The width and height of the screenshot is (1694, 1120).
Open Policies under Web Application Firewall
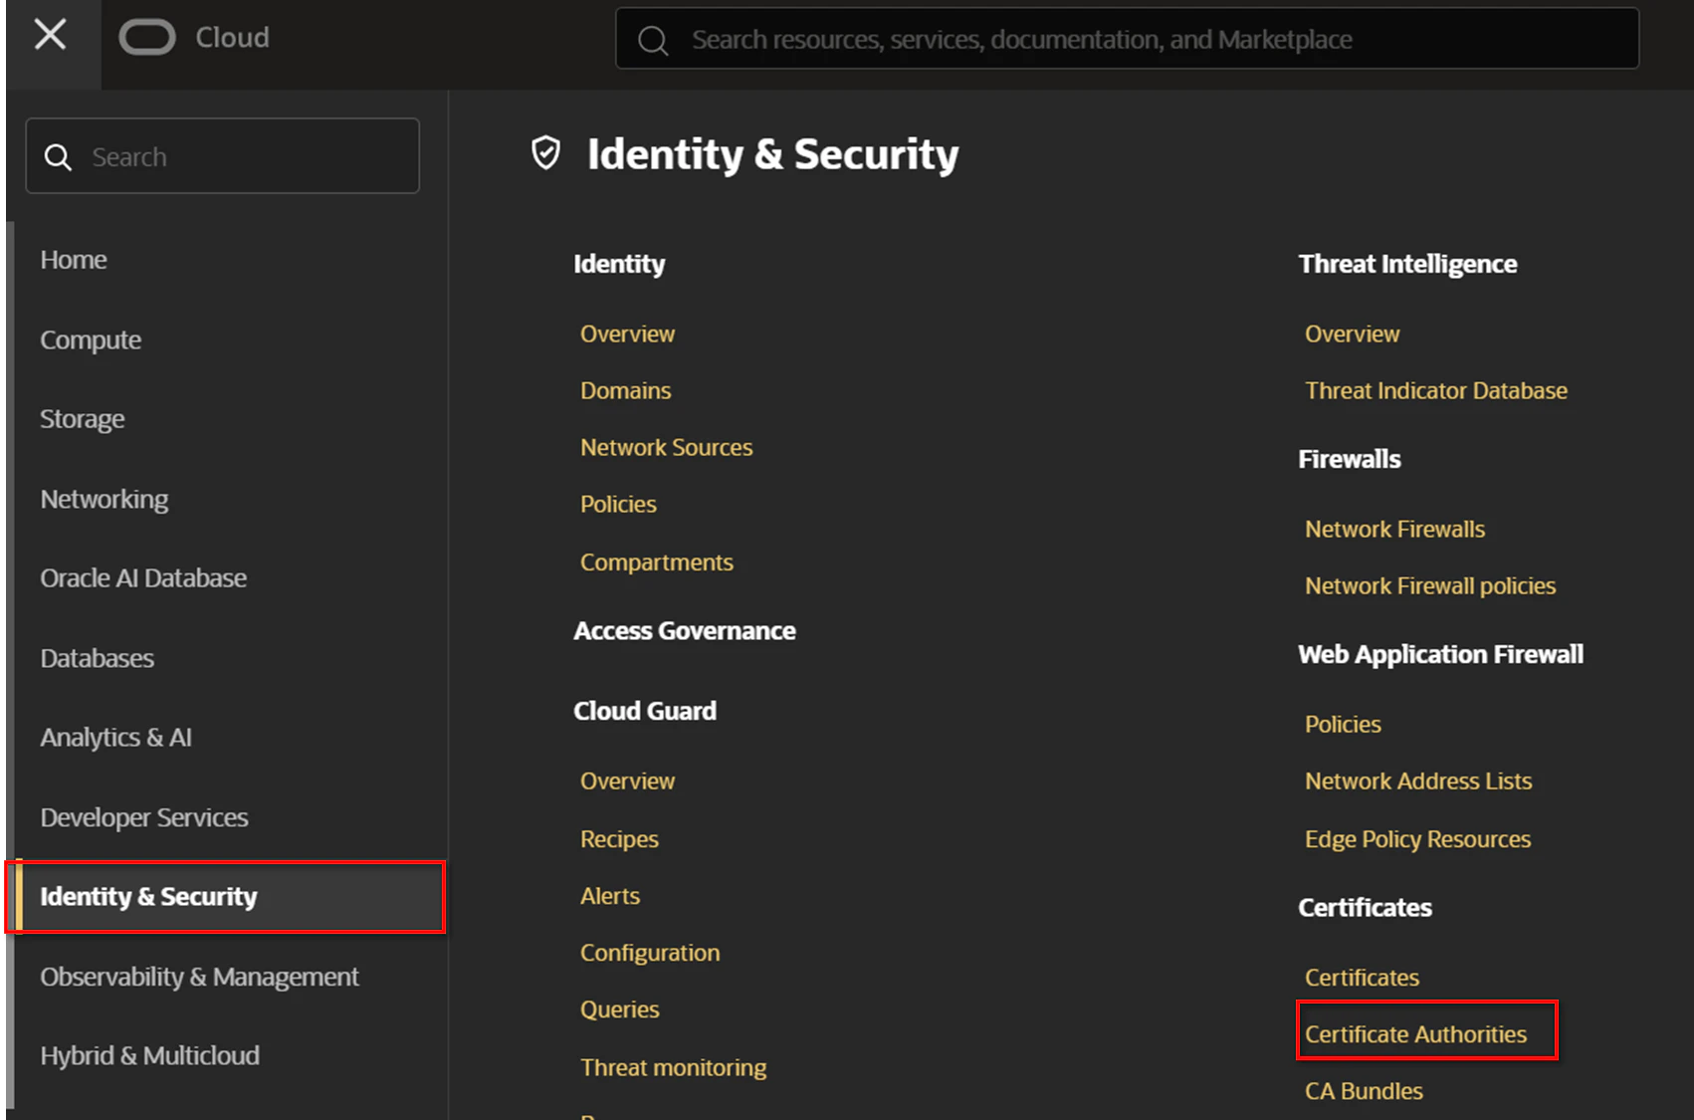click(1344, 724)
